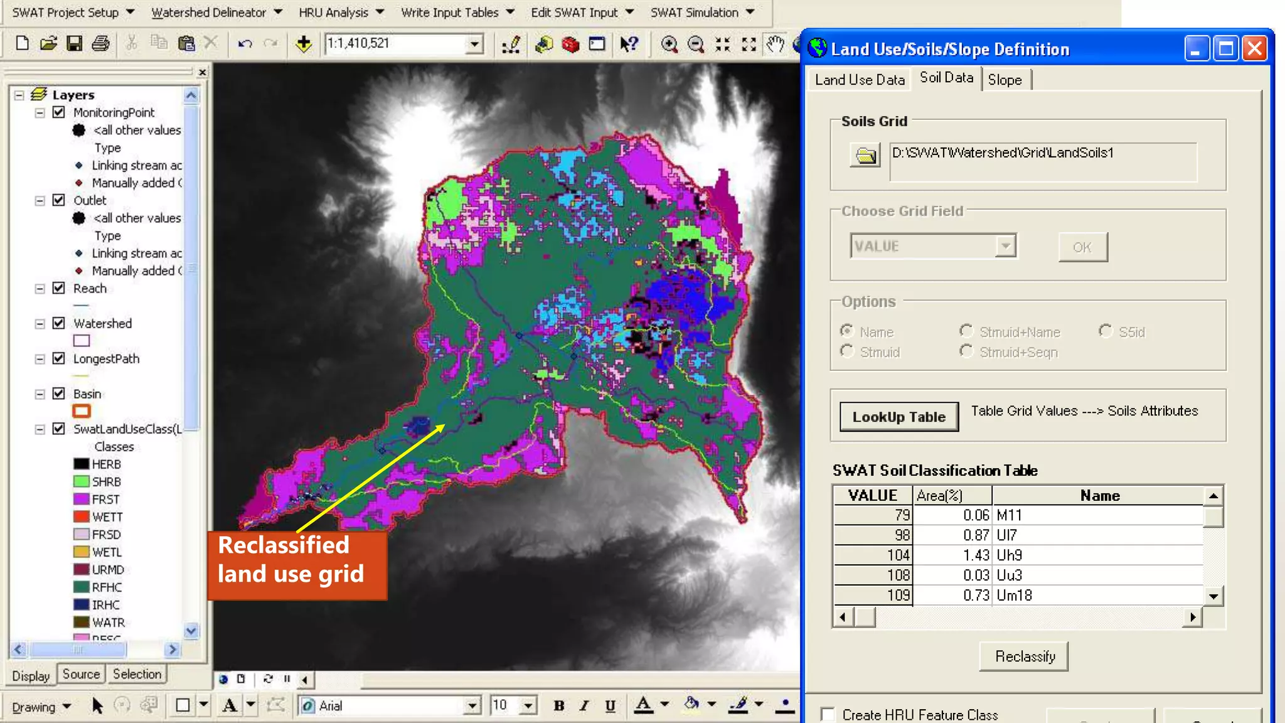The image size is (1285, 723).
Task: Click the Save disk icon
Action: point(74,43)
